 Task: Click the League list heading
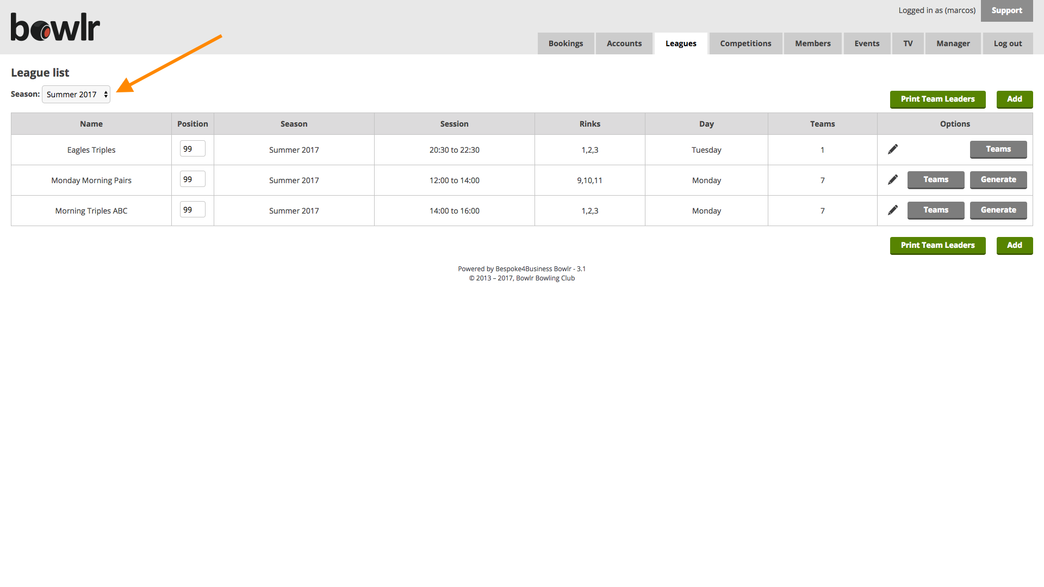click(40, 73)
